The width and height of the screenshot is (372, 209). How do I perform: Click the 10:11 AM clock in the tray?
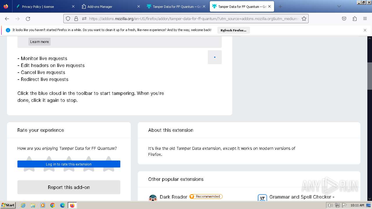[357, 205]
